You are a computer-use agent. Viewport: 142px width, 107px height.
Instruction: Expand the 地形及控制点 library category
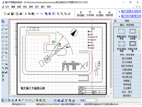127,66
